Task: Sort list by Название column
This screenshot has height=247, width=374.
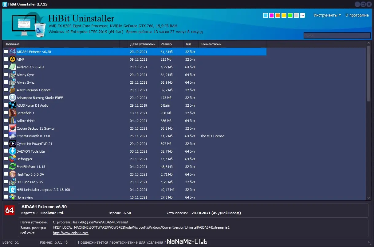Action: click(61, 44)
